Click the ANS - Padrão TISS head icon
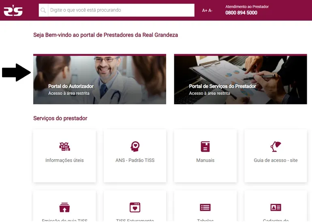The width and height of the screenshot is (312, 222). pos(135,146)
